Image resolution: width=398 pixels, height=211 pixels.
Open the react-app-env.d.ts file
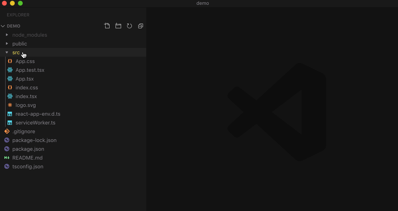[38, 114]
